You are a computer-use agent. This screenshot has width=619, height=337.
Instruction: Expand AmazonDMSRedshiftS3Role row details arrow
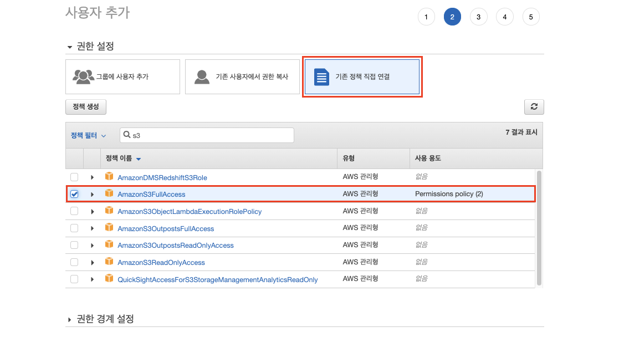coord(92,177)
